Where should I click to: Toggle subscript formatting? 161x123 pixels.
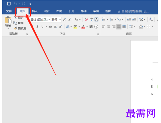[55, 27]
